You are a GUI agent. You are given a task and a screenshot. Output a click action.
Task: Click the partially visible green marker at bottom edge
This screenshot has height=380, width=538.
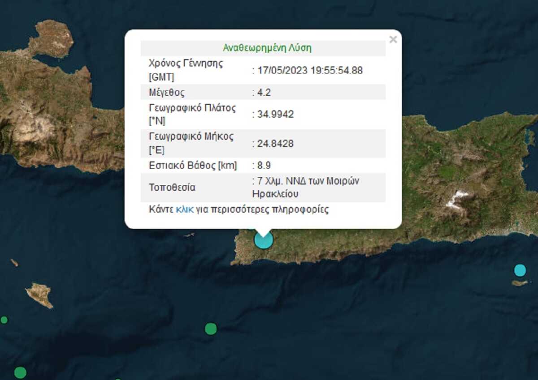(x=117, y=379)
